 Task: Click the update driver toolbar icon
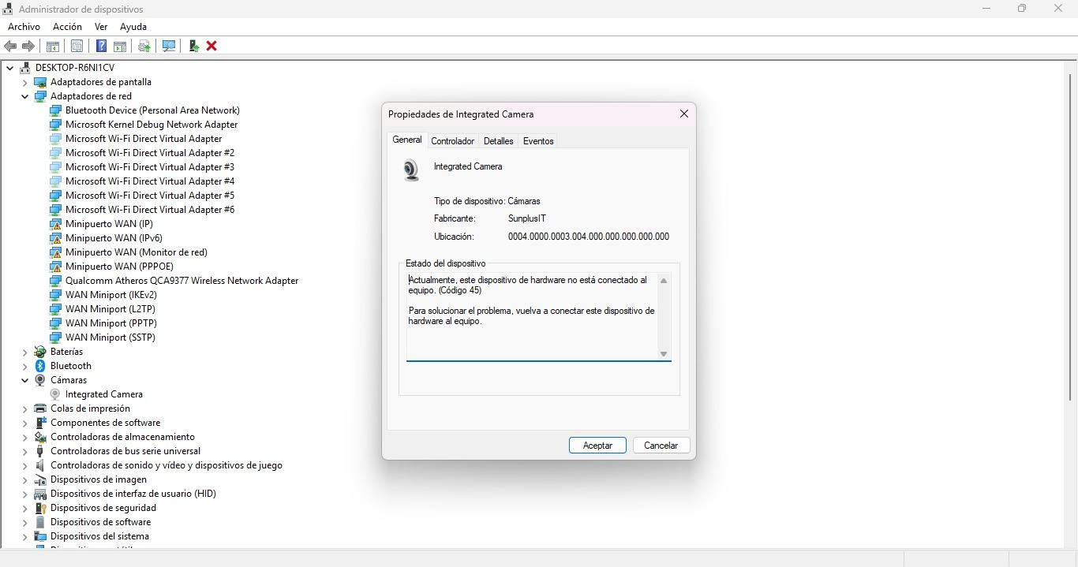pyautogui.click(x=144, y=46)
